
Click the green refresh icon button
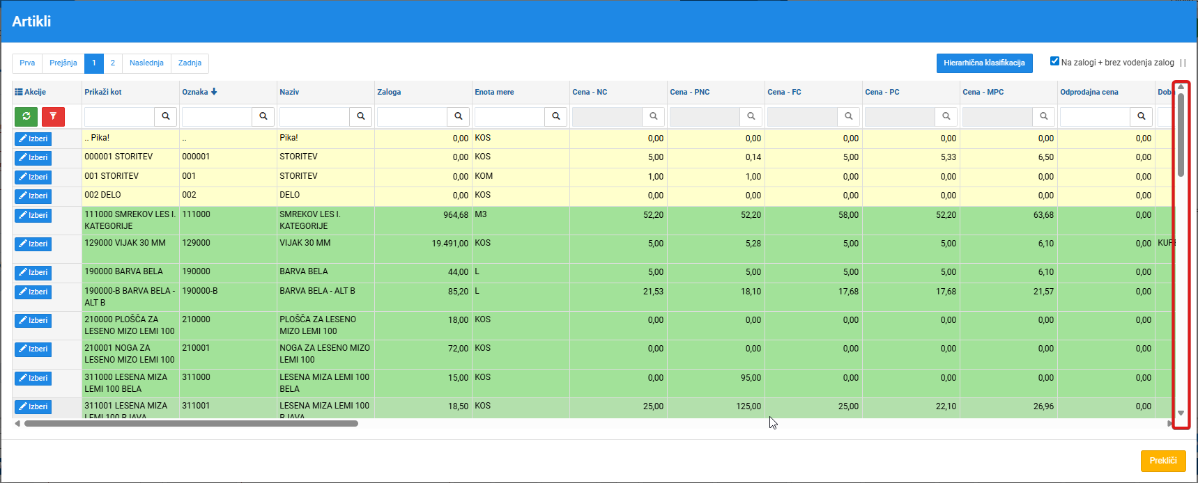tap(26, 116)
